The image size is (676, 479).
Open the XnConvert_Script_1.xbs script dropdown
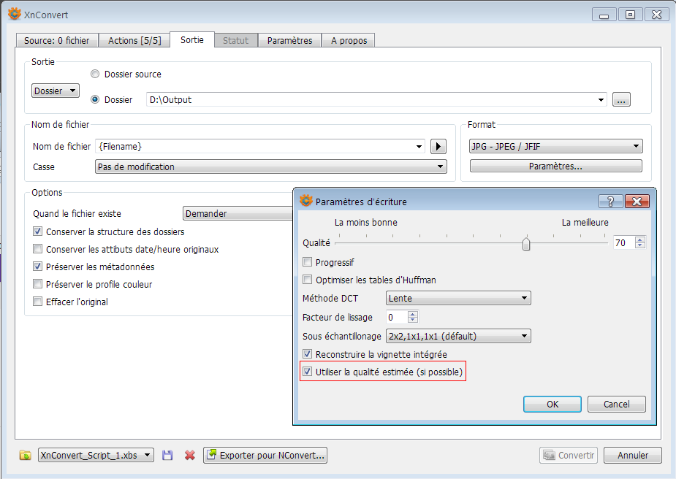click(96, 456)
